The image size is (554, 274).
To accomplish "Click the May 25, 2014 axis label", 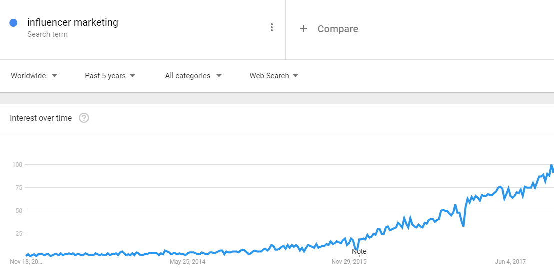I will pos(188,262).
